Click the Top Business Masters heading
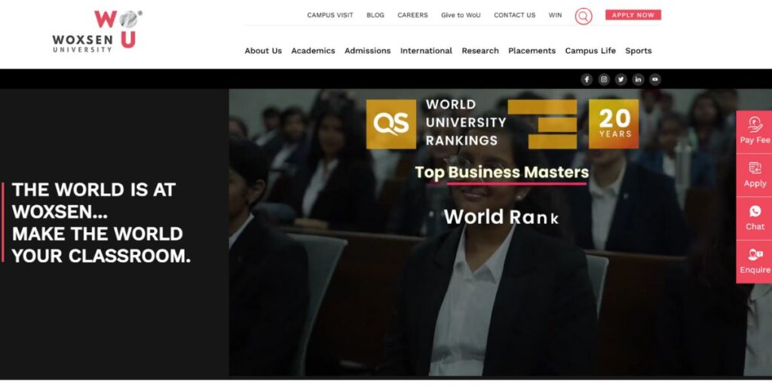Image resolution: width=772 pixels, height=386 pixels. coord(501,173)
